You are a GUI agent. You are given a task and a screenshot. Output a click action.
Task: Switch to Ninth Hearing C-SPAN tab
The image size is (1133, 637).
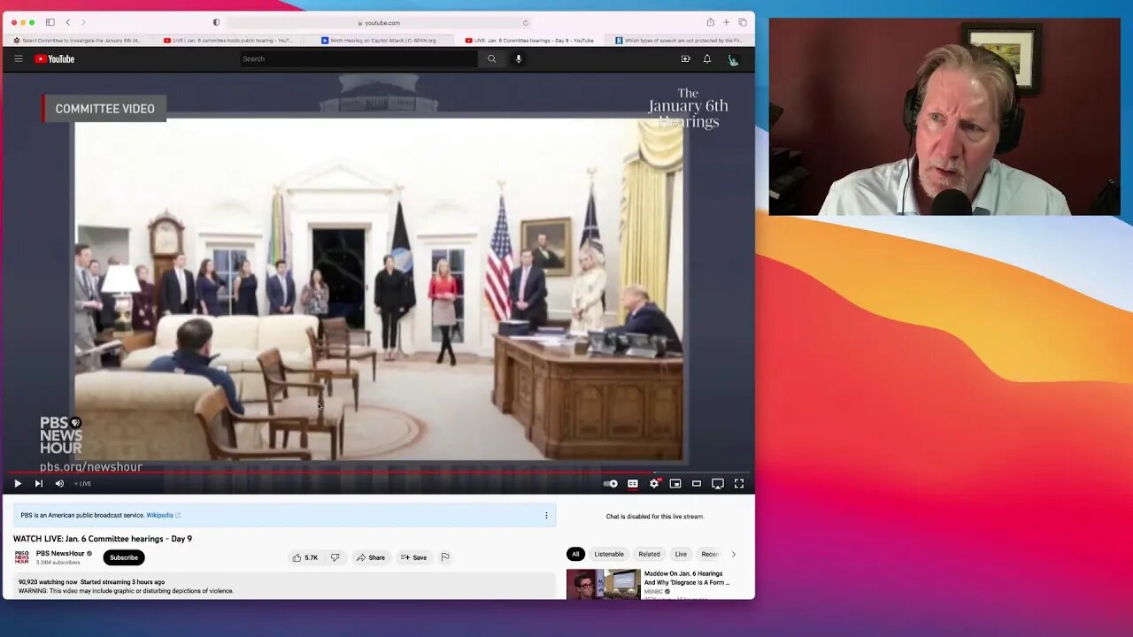coord(379,41)
